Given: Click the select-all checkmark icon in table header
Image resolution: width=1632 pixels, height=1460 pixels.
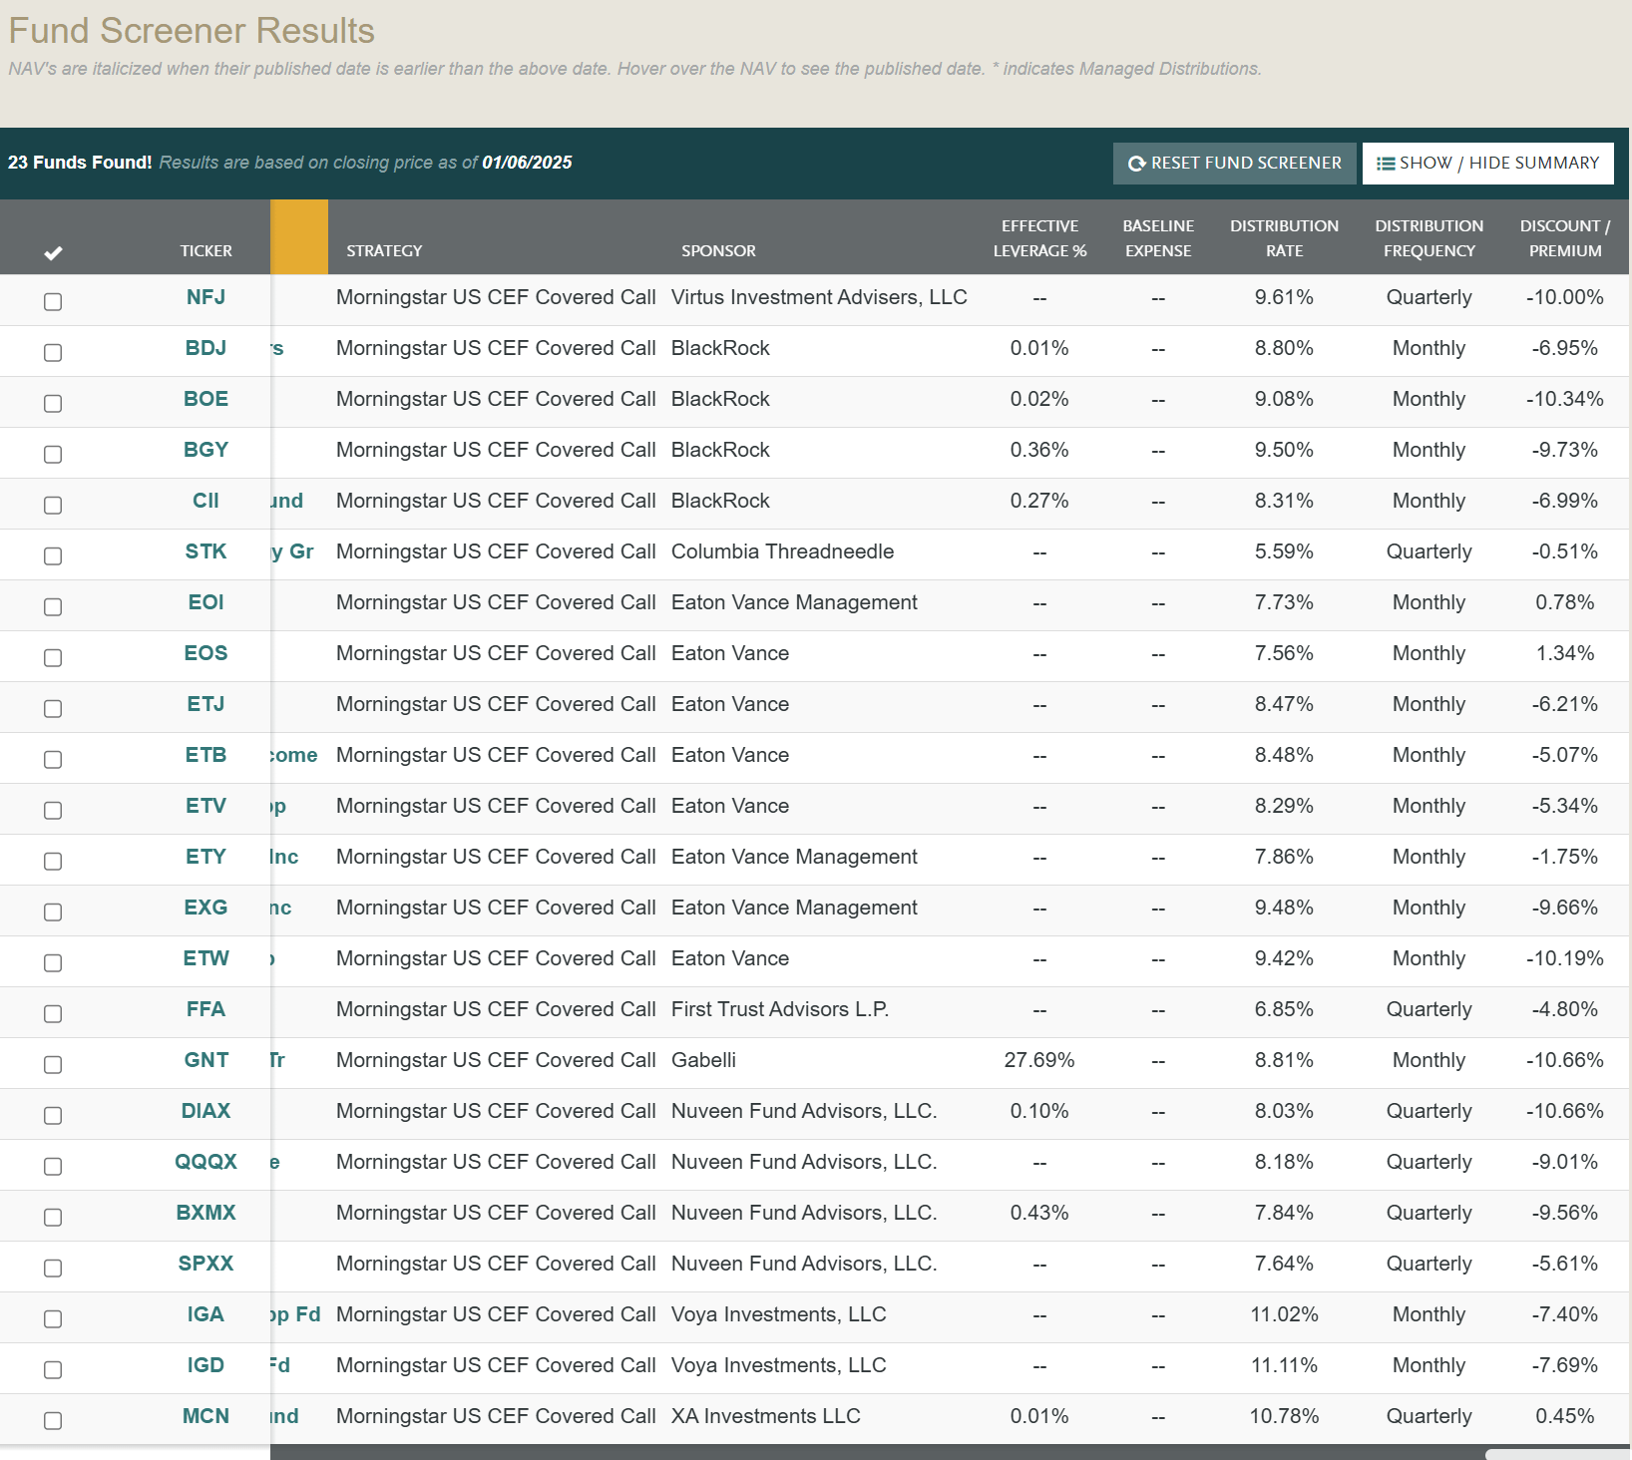Looking at the screenshot, I should coord(54,252).
